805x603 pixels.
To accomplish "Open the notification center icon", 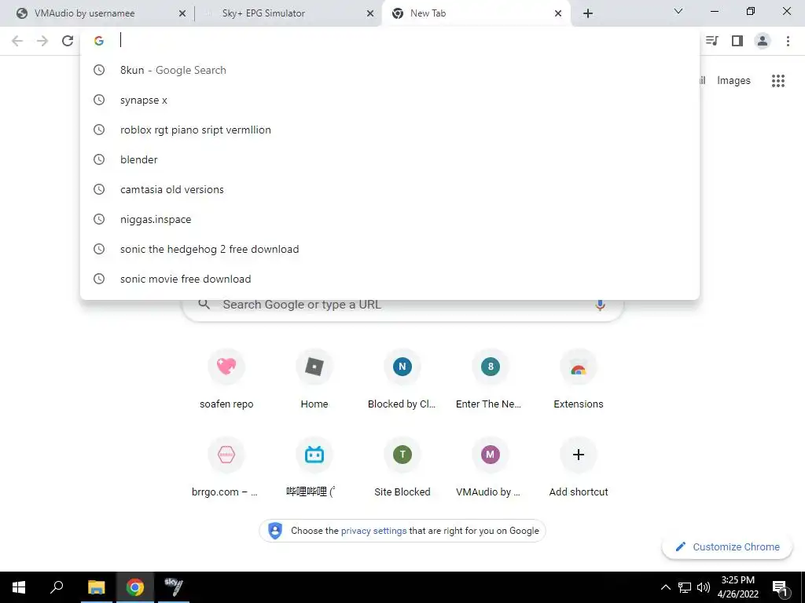I will pos(781,587).
